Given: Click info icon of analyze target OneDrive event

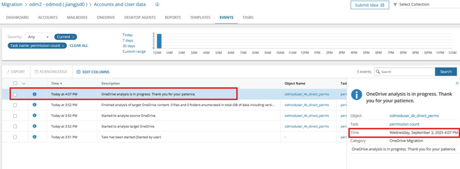Looking at the screenshot, I should [x=35, y=126].
